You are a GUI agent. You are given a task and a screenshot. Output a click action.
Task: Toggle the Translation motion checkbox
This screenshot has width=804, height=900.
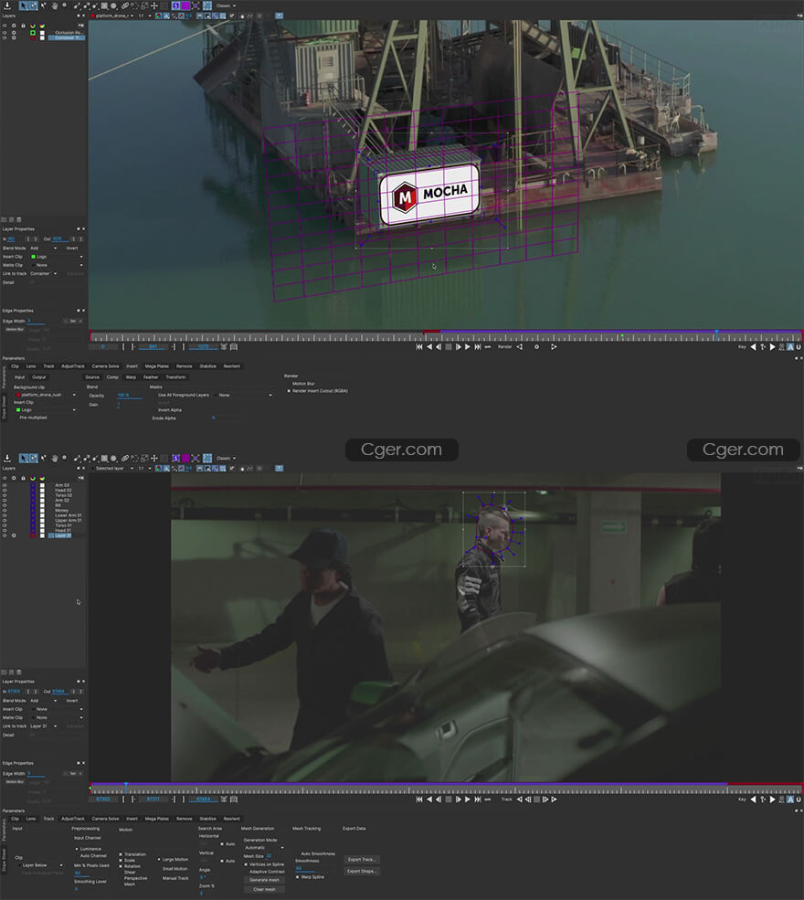pyautogui.click(x=121, y=854)
